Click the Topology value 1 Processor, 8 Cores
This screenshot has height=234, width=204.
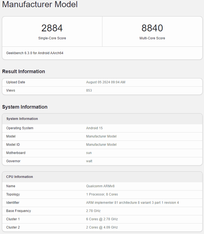[x=102, y=194]
